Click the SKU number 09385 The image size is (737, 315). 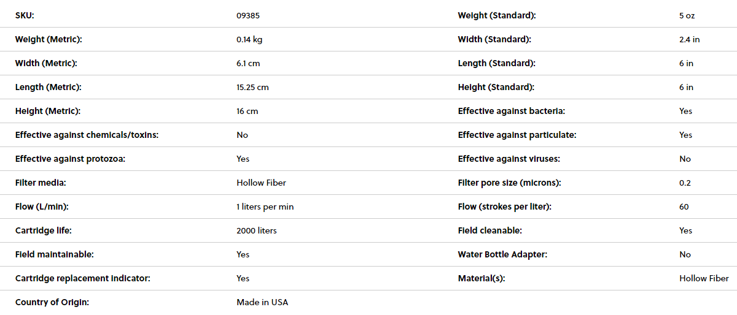pos(248,15)
